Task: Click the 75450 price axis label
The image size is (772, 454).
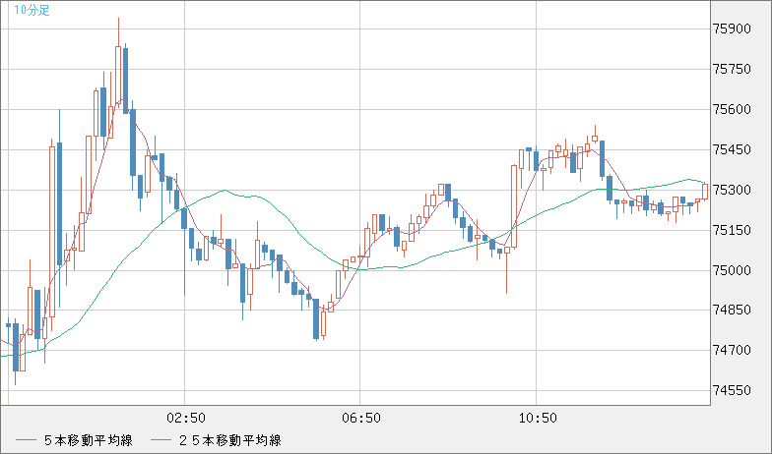Action: coord(732,149)
